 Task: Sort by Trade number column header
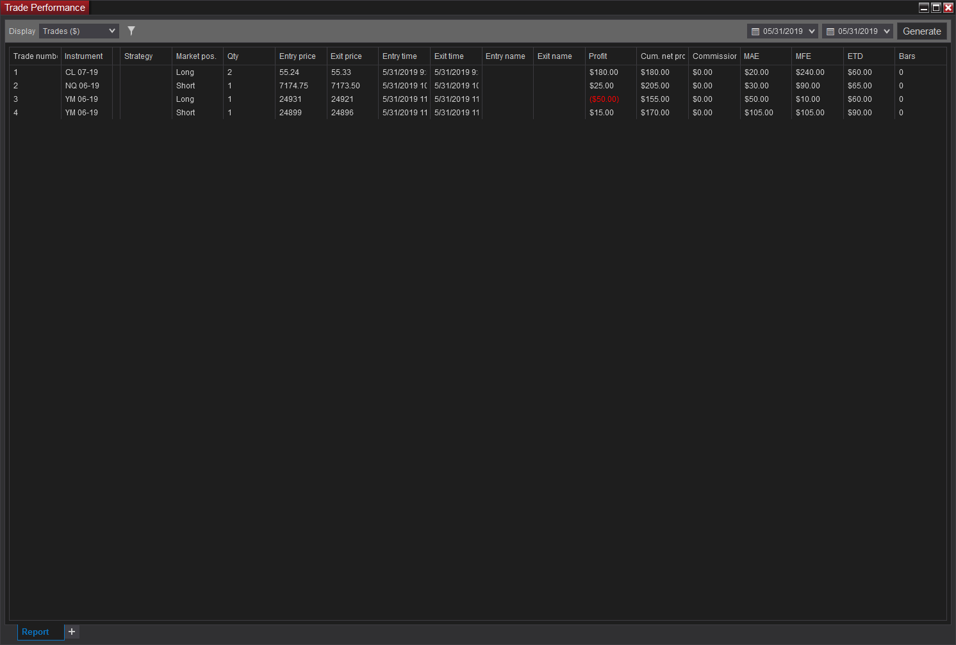35,56
